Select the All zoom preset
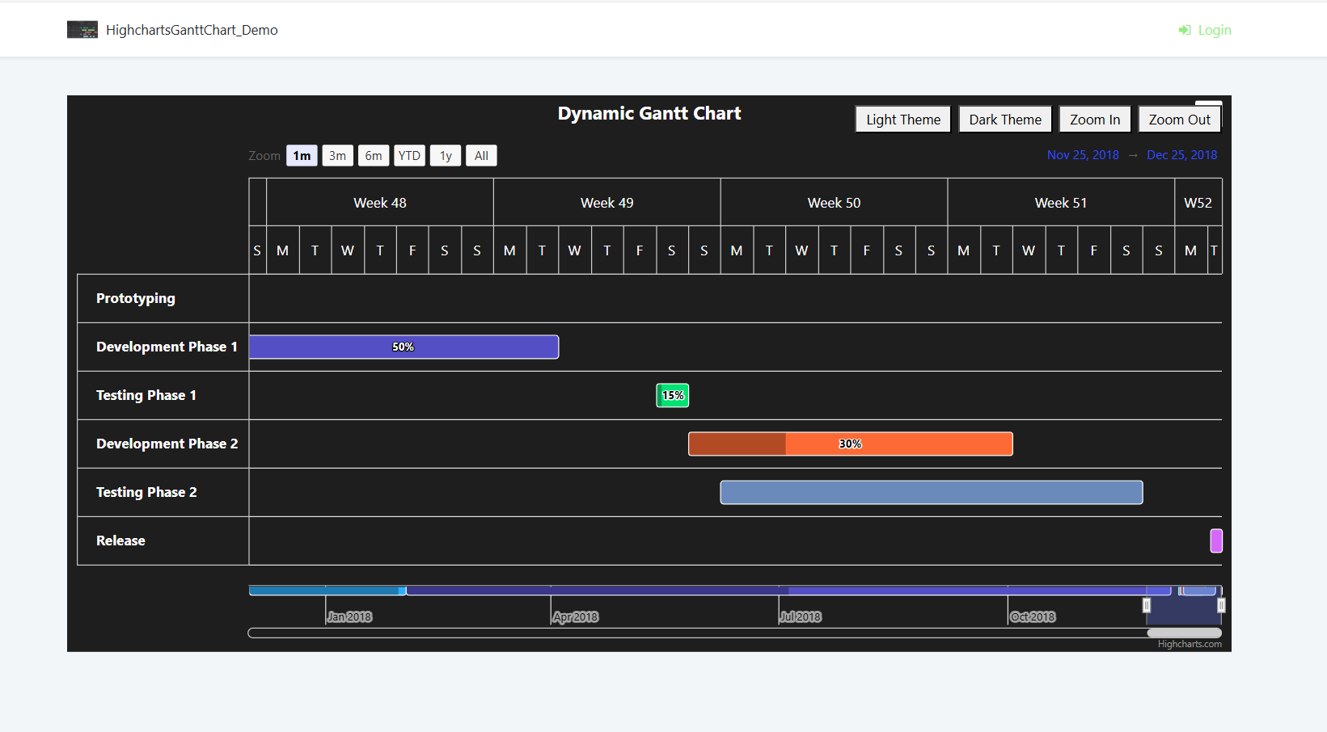Image resolution: width=1327 pixels, height=732 pixels. (x=481, y=155)
